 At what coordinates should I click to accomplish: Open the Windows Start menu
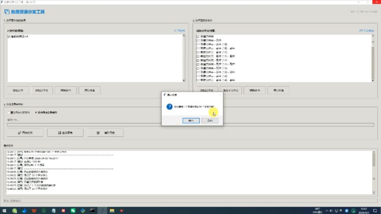point(4,210)
